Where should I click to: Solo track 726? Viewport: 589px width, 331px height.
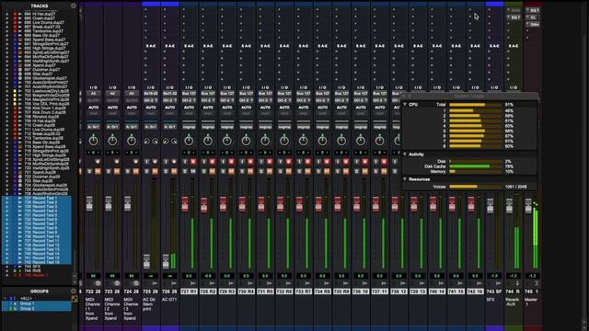(x=166, y=171)
